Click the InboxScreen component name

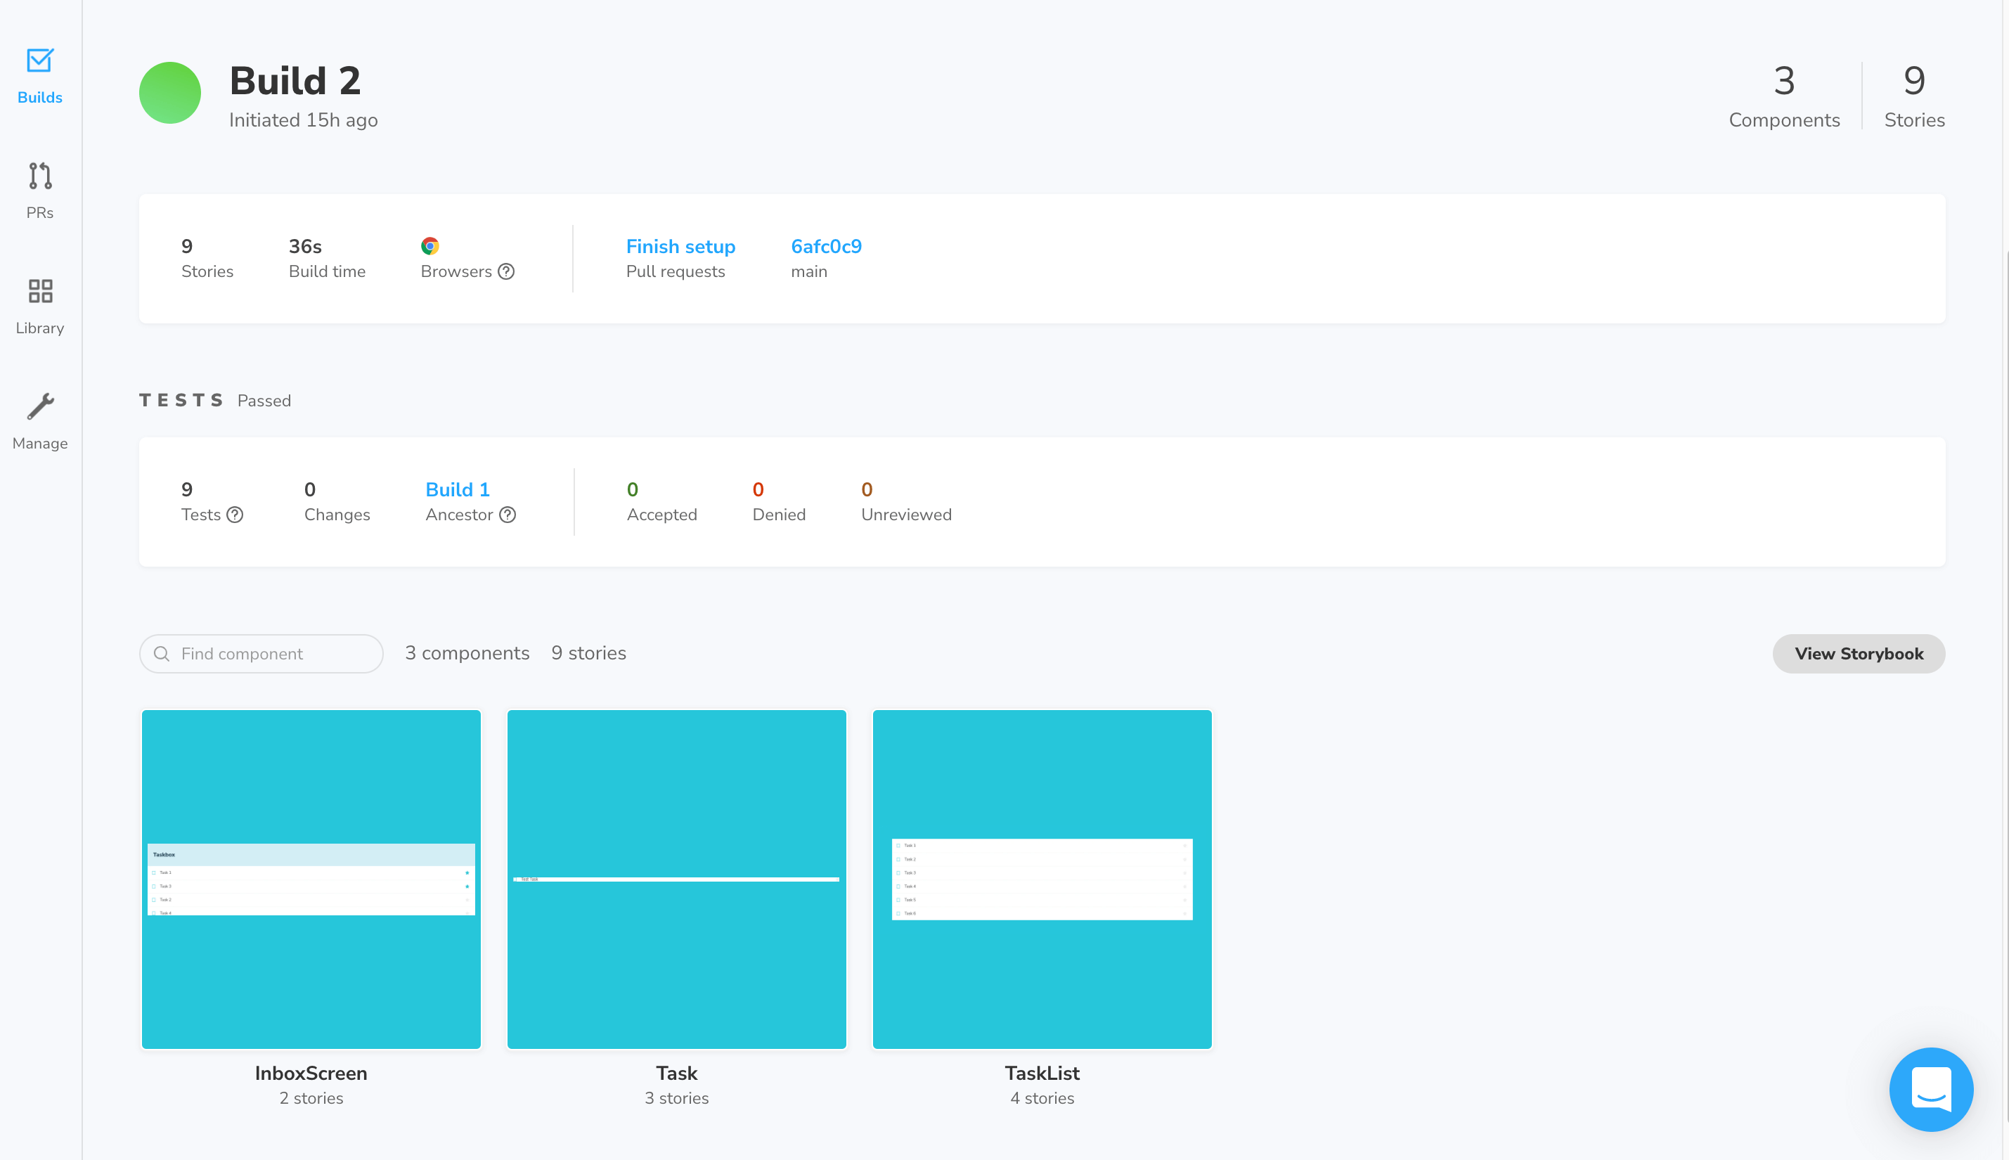click(311, 1073)
